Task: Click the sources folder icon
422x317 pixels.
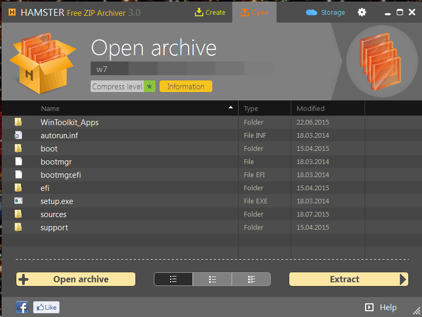Action: 18,214
